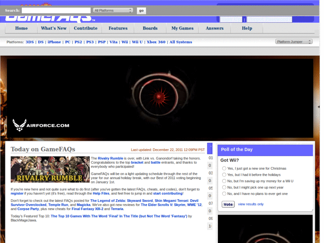Open the Rivalry Rumble text link
This screenshot has width=324, height=243.
[110, 158]
